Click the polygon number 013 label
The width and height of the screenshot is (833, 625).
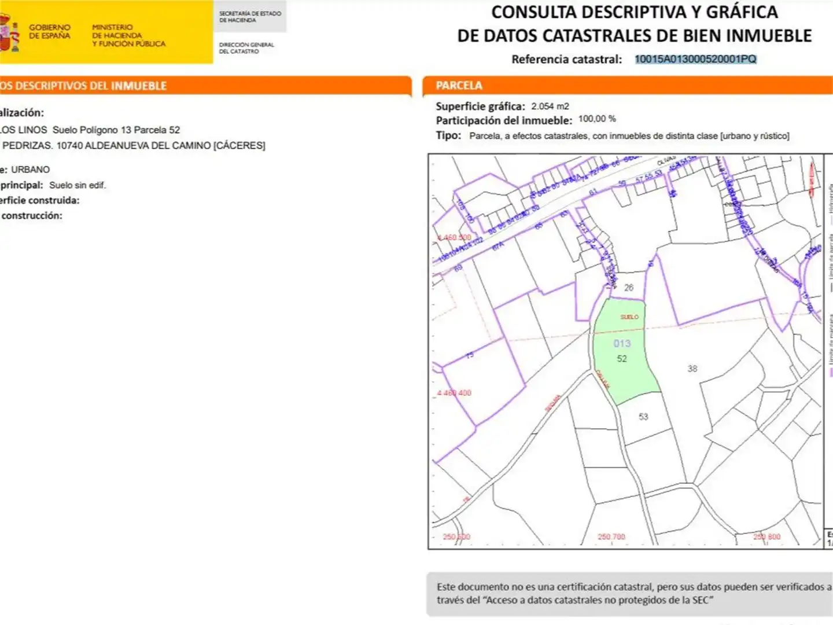622,343
